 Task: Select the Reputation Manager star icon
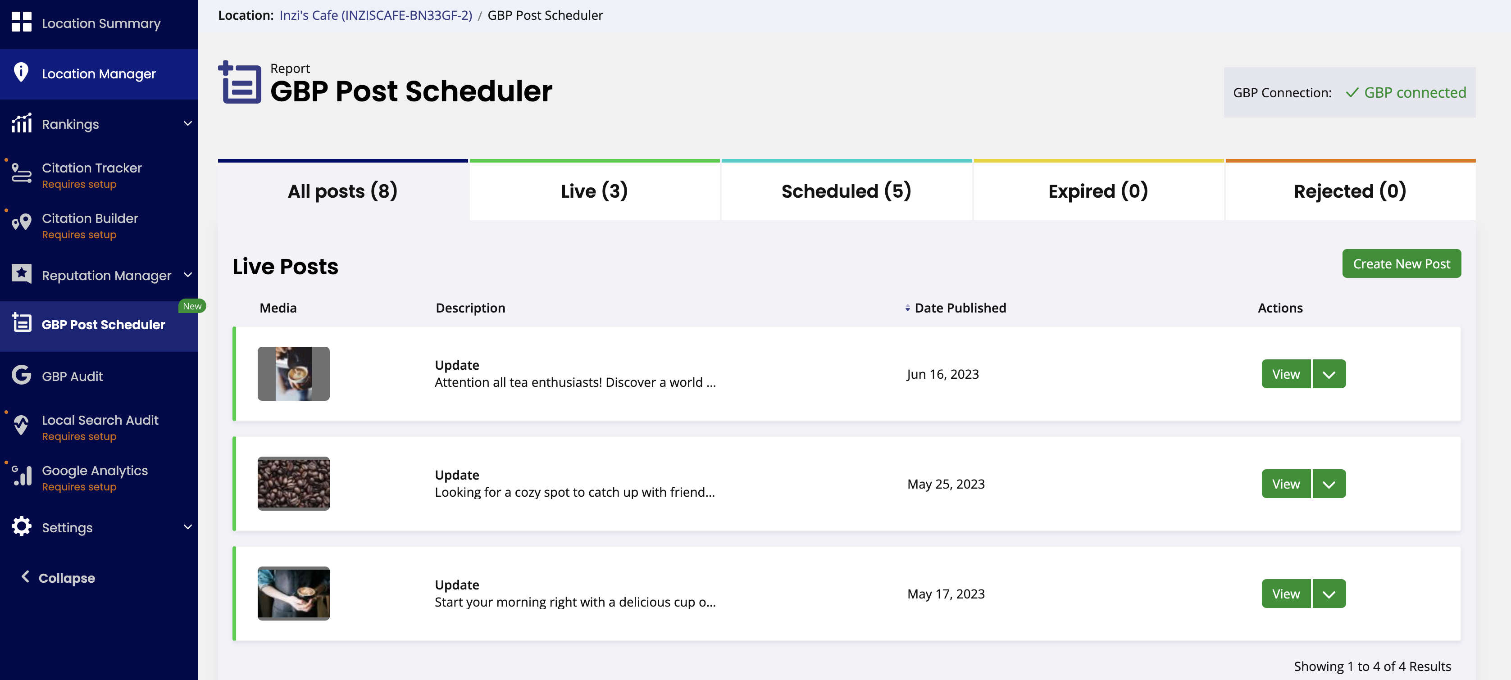point(21,274)
